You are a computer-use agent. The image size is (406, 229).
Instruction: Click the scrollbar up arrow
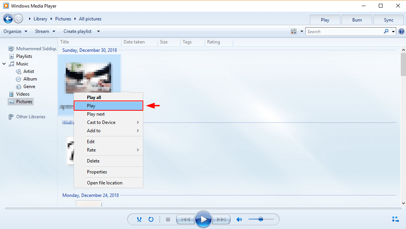403,50
